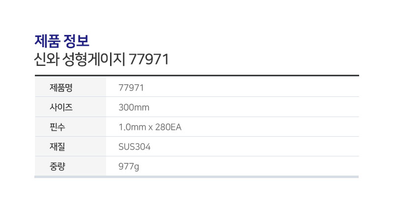Click the word 제품 in the blue heading
The image size is (393, 212).
tap(47, 41)
